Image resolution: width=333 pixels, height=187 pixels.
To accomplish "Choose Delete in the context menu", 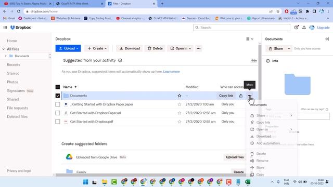I will (271, 154).
